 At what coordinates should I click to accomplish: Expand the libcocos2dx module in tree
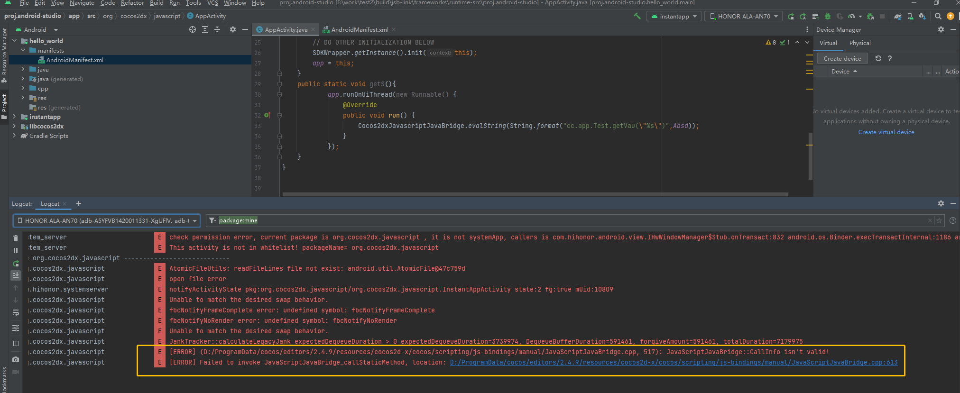pyautogui.click(x=14, y=126)
